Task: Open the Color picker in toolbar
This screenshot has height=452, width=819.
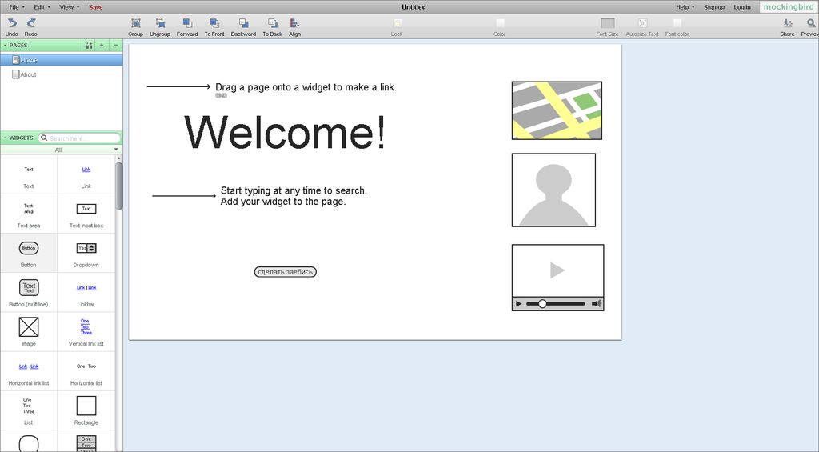Action: coord(500,23)
